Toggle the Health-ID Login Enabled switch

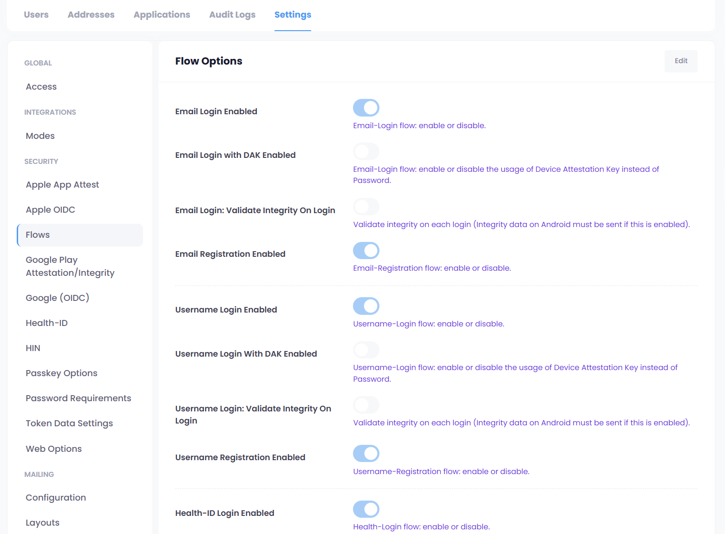pyautogui.click(x=366, y=509)
